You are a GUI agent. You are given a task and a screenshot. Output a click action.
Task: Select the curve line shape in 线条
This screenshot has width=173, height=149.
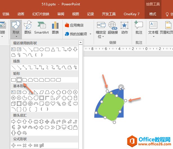(x=64, y=67)
